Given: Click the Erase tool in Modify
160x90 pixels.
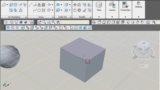Looking at the screenshot, I should [84, 10].
